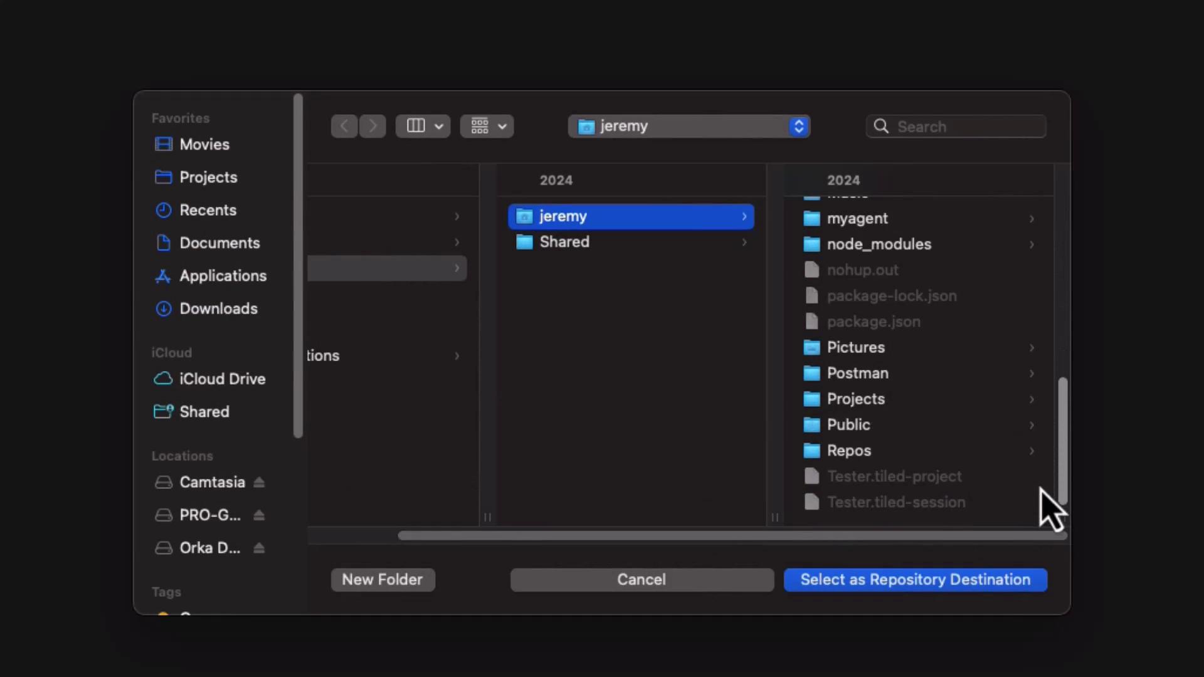
Task: Eject the Orka D volume
Action: [259, 548]
